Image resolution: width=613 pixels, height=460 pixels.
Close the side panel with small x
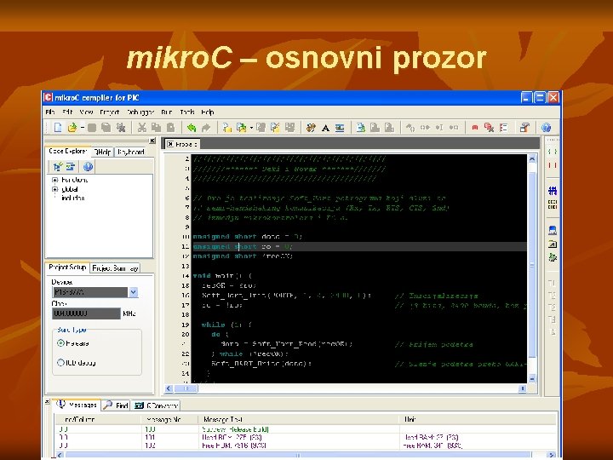click(152, 141)
